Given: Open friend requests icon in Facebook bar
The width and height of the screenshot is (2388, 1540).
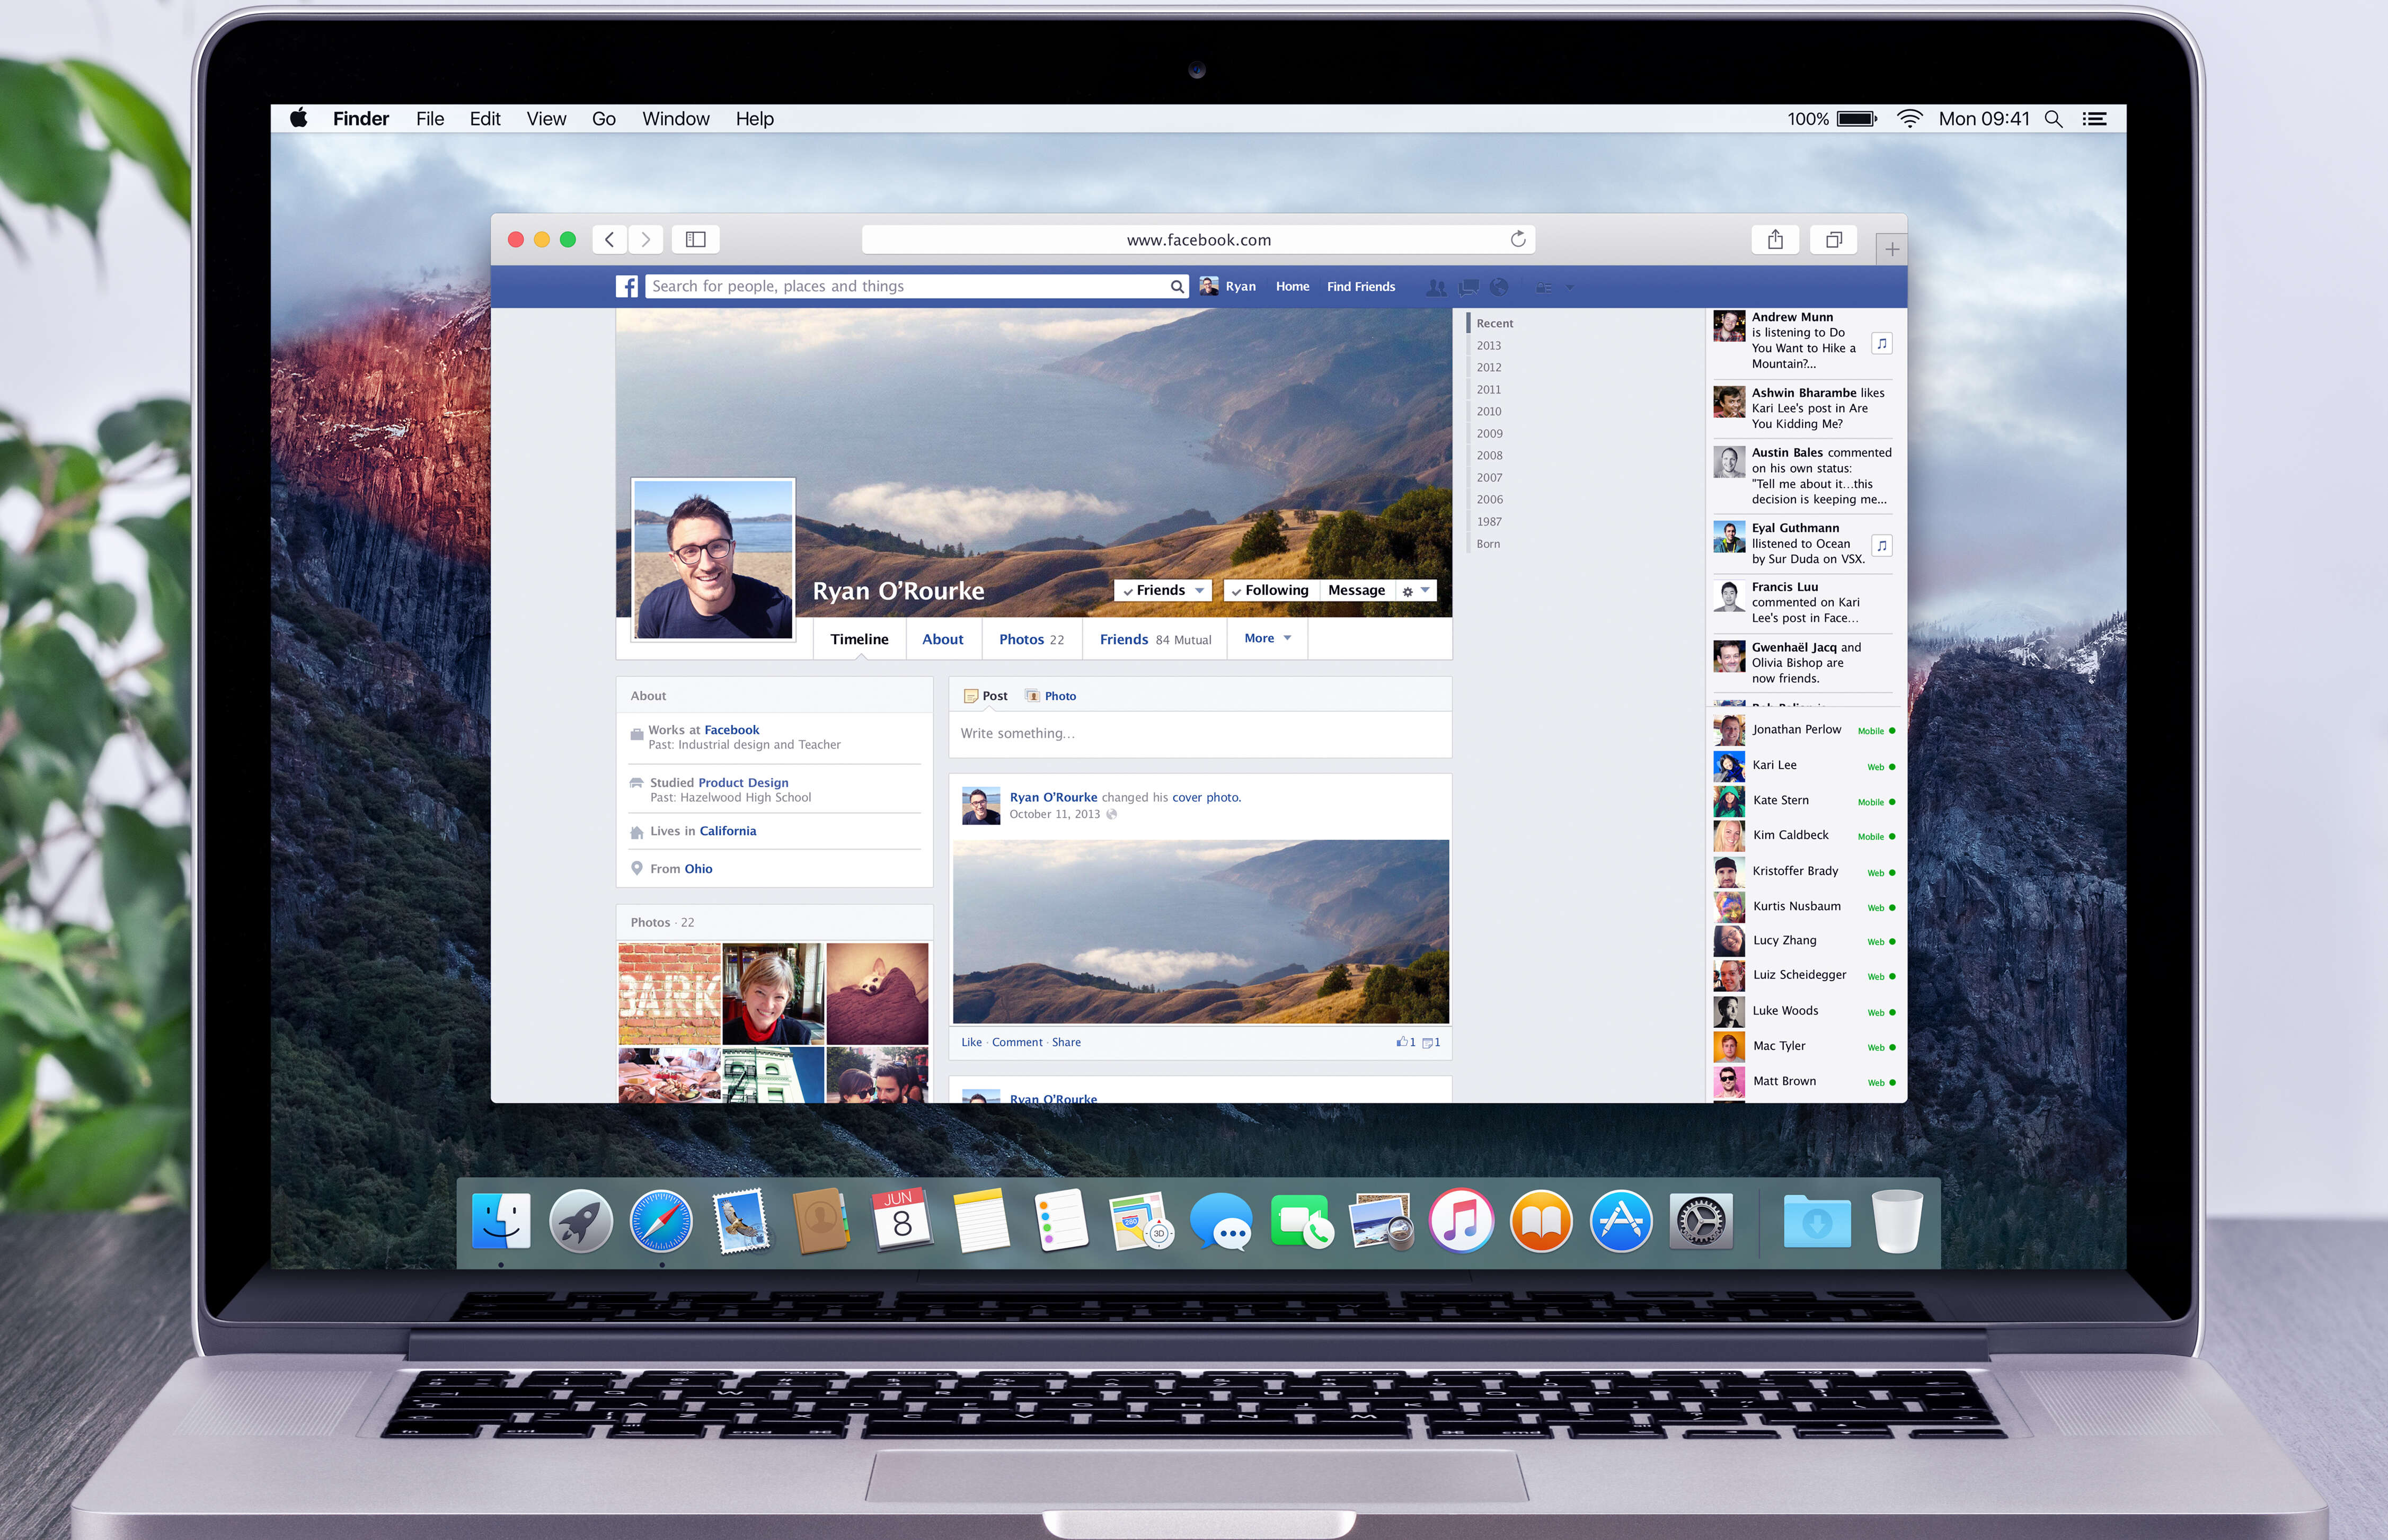Looking at the screenshot, I should (1436, 287).
